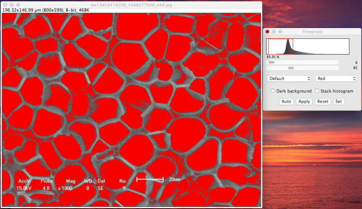The height and width of the screenshot is (209, 362).
Task: Click the minimum threshold slider handle
Action: 271,62
